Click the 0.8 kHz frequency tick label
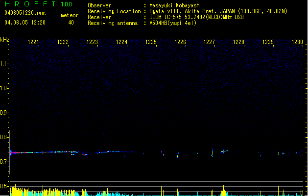 coord(4,137)
